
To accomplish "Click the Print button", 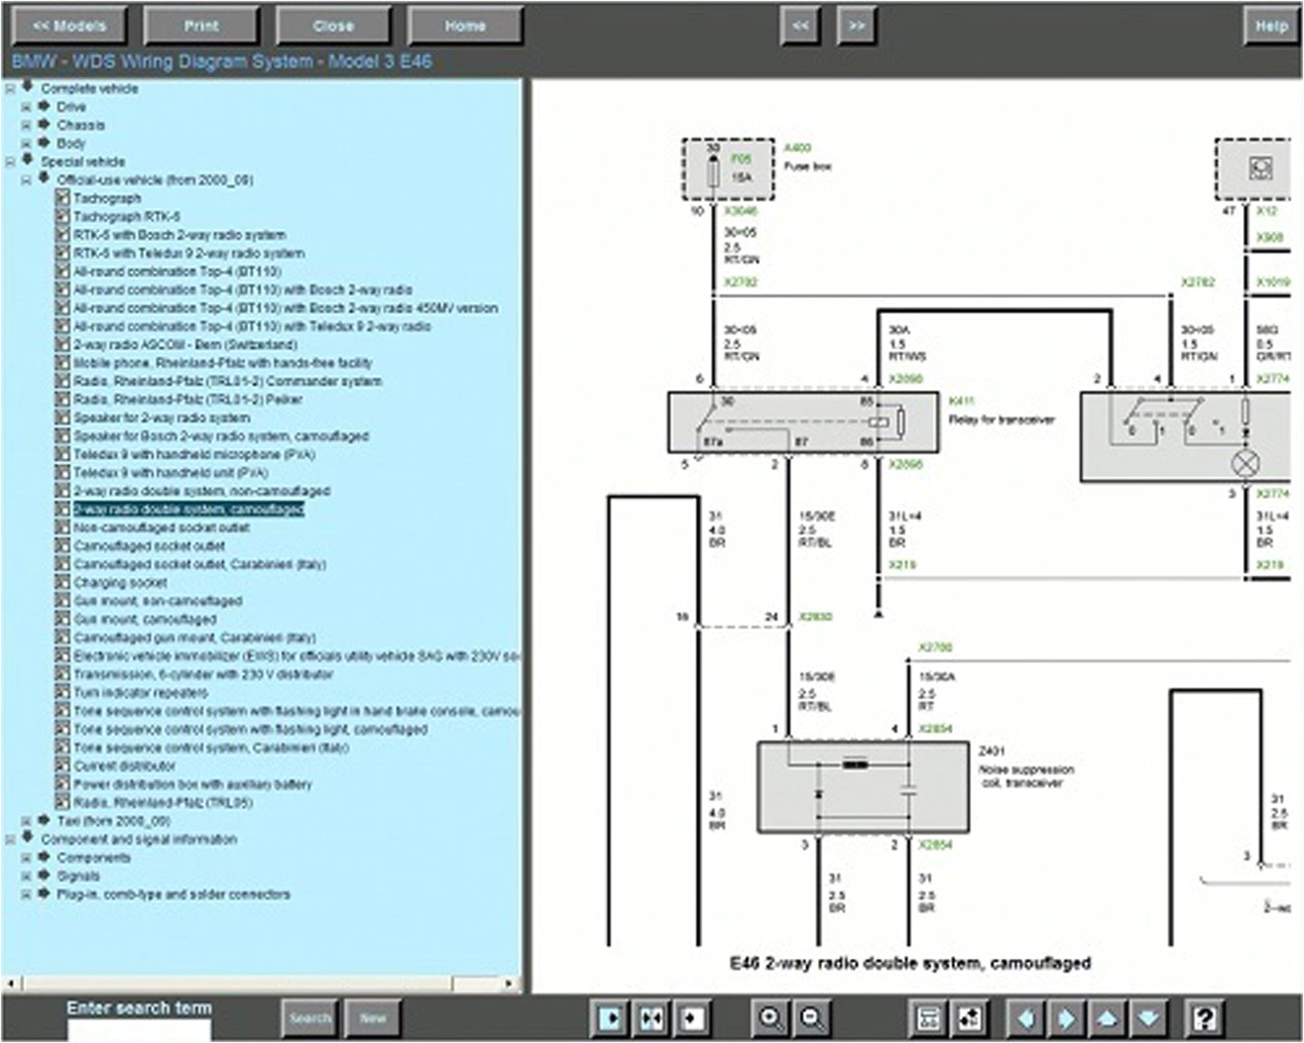I will (201, 25).
